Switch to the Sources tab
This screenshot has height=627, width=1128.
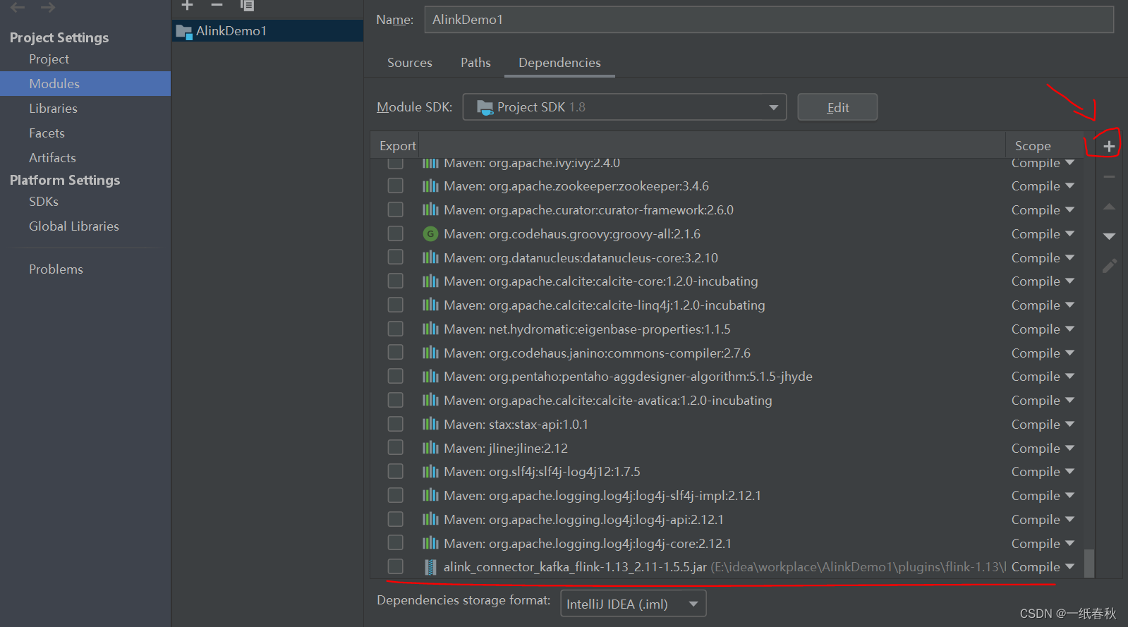point(409,63)
